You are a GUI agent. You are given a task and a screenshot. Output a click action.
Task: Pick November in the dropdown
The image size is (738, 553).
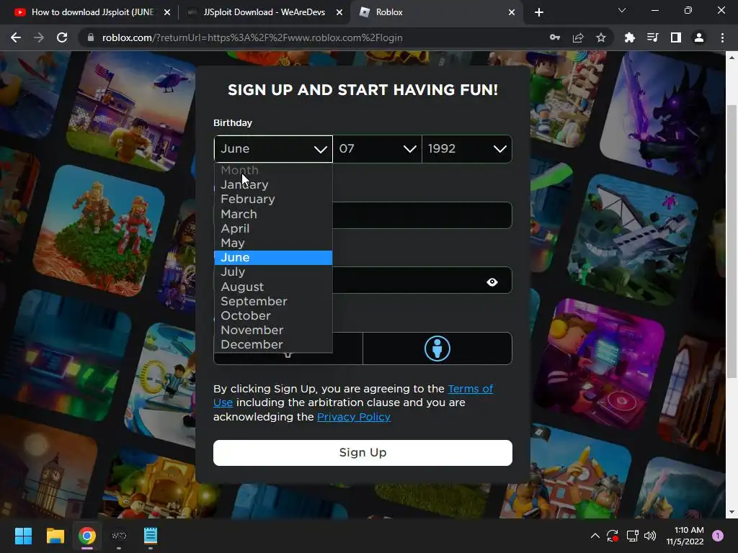(273, 330)
